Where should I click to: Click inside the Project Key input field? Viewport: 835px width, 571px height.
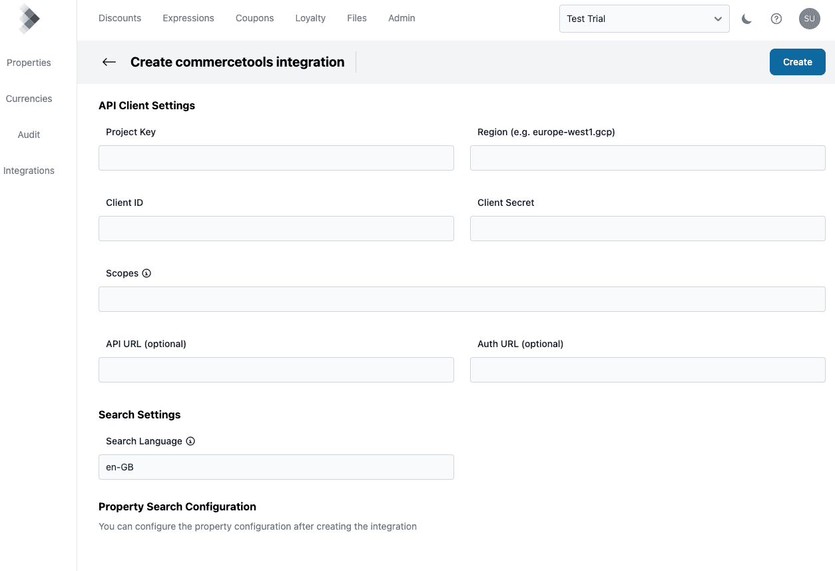pyautogui.click(x=276, y=158)
